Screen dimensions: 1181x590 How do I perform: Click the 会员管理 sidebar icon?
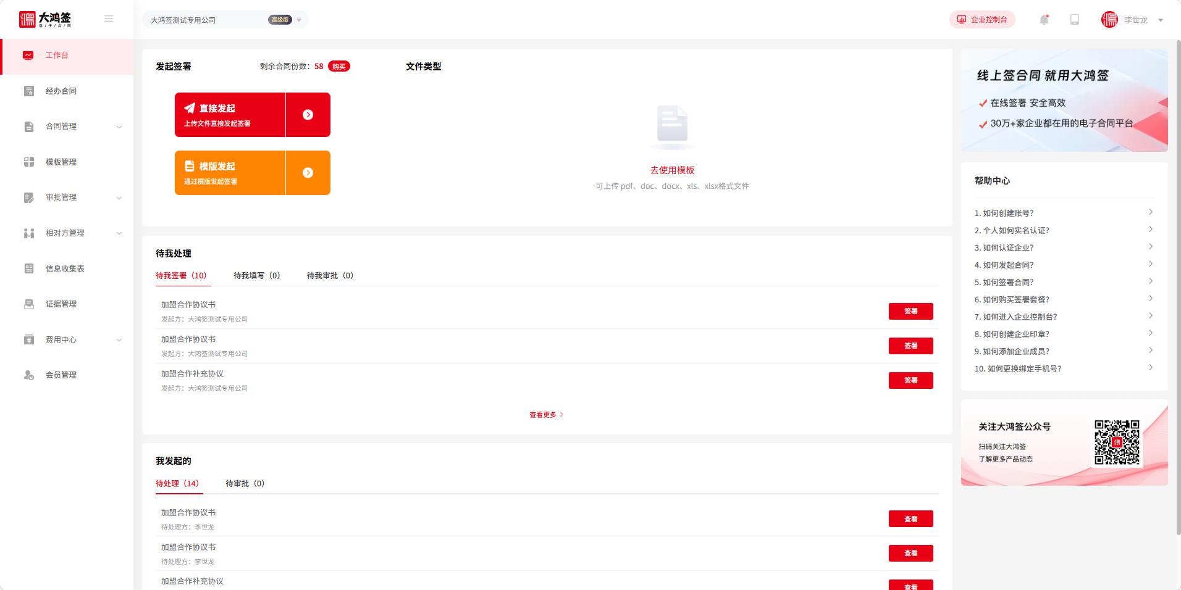coord(29,375)
